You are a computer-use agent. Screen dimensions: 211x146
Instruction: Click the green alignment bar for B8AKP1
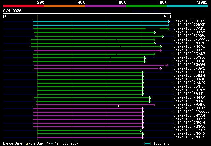[x=90, y=94]
